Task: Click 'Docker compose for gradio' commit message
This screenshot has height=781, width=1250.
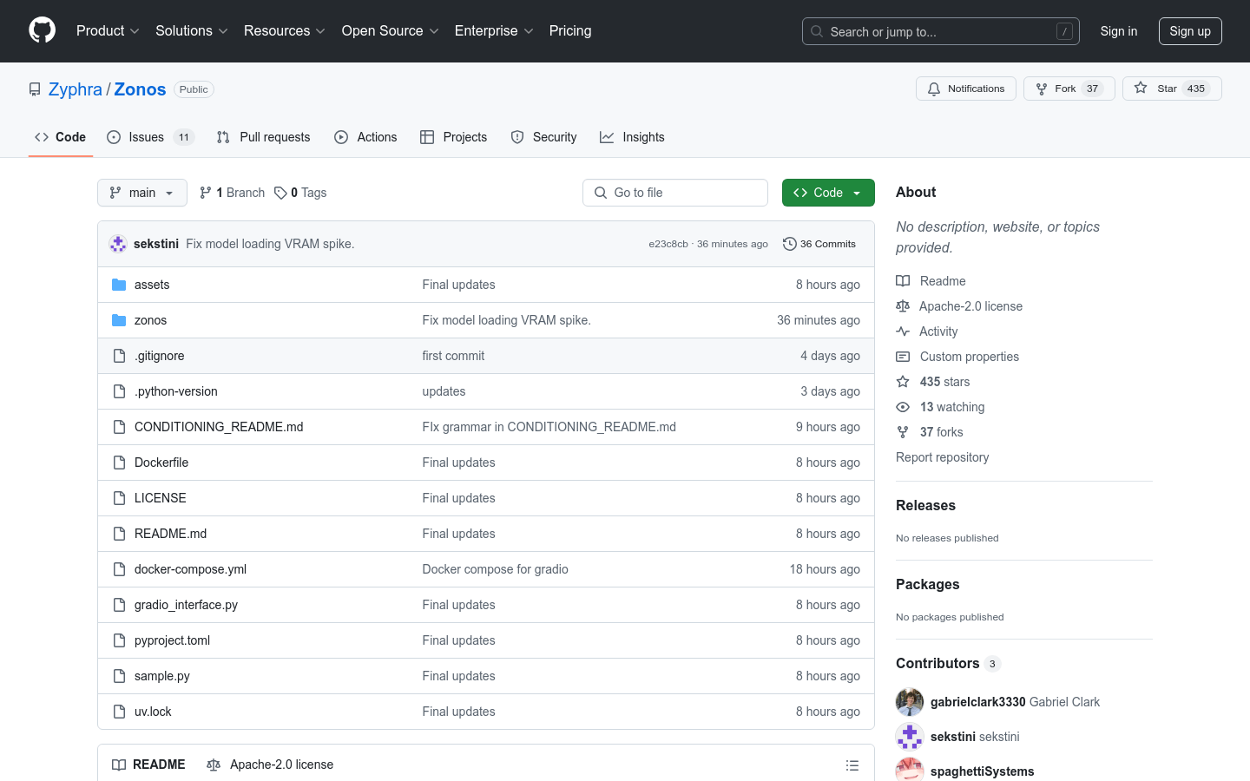Action: pos(495,569)
